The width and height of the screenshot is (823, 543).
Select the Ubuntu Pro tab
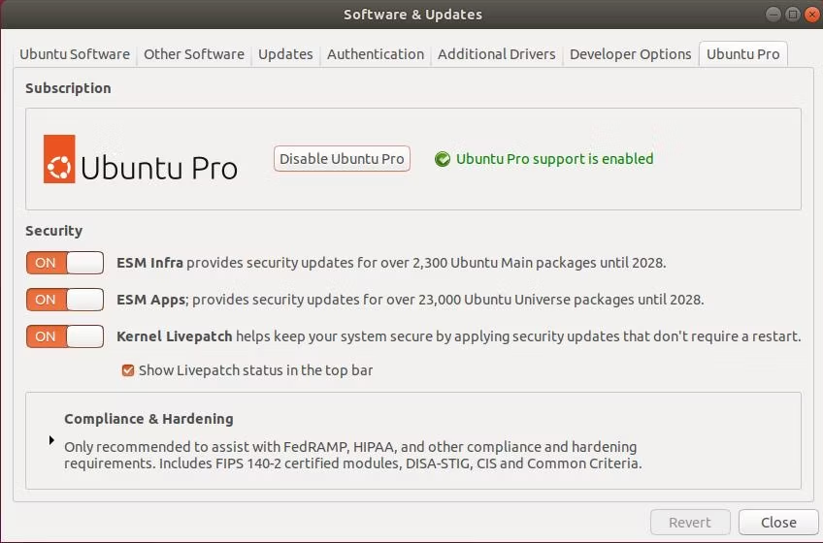pyautogui.click(x=742, y=54)
